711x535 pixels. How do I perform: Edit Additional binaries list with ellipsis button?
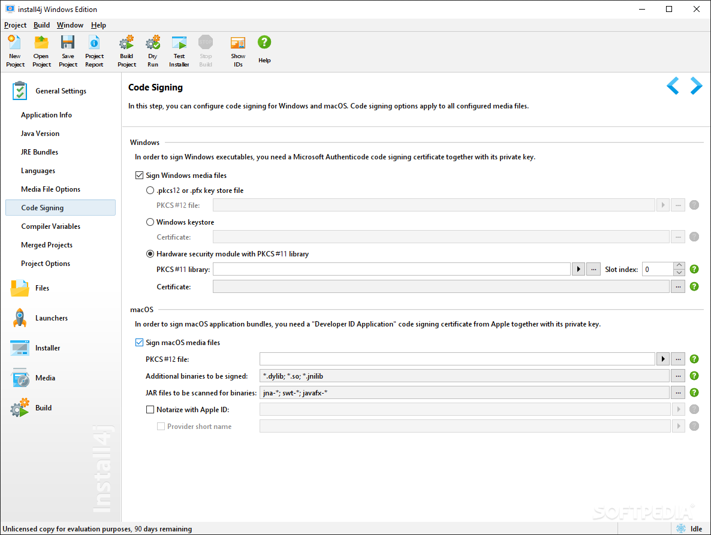point(678,376)
